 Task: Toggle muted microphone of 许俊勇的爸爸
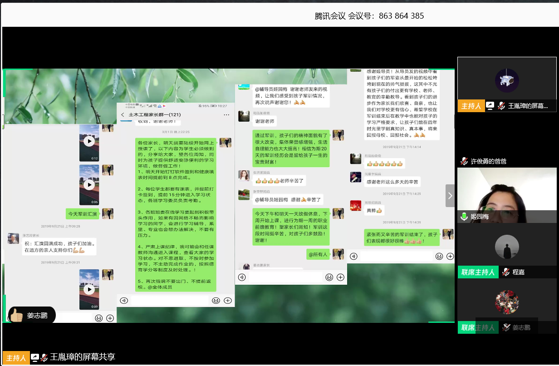click(464, 161)
